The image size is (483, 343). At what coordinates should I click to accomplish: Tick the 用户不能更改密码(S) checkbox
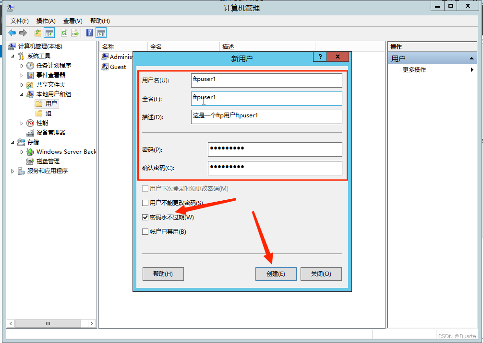click(145, 203)
